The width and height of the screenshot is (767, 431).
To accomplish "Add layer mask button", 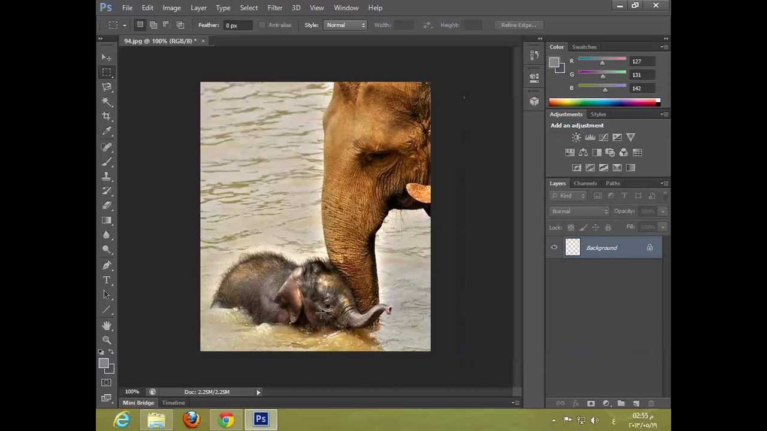I will point(591,403).
